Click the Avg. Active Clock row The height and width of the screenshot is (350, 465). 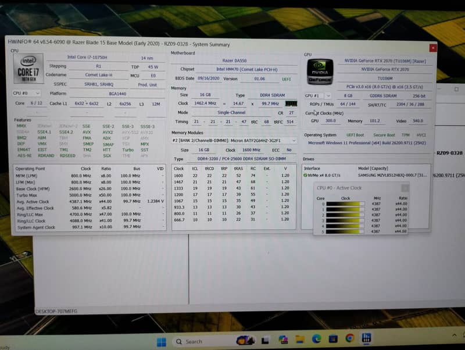tap(90, 201)
